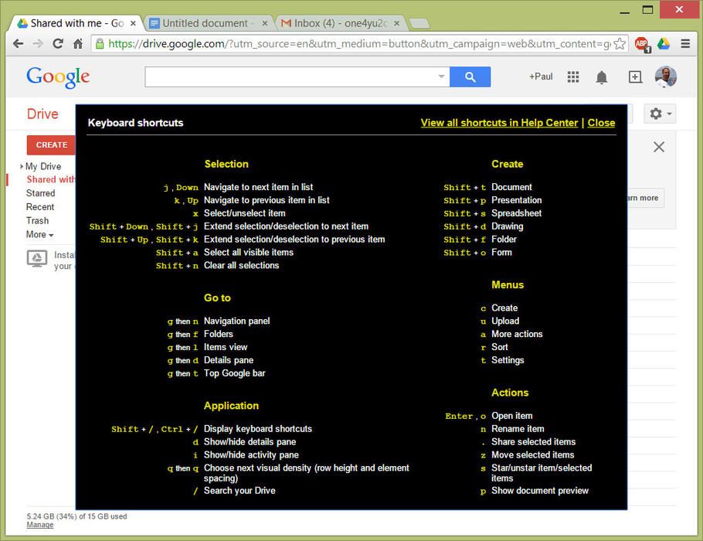Open the Google apps grid
Image resolution: width=703 pixels, height=541 pixels.
click(x=572, y=76)
